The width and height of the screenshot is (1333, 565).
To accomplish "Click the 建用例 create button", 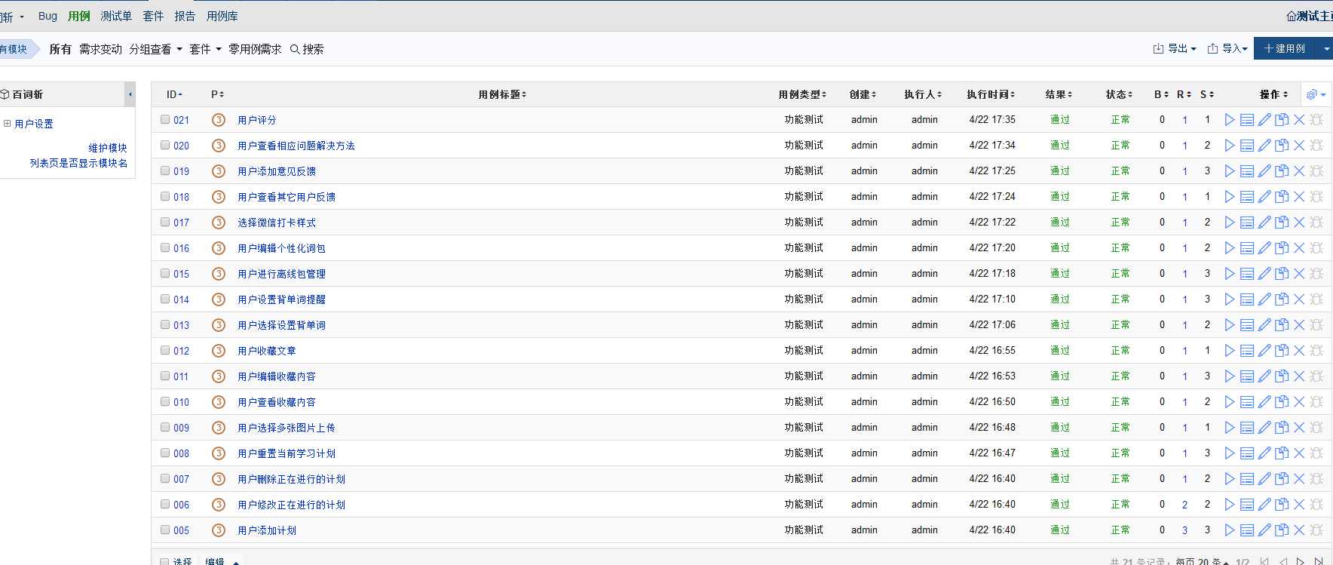I will click(x=1286, y=48).
